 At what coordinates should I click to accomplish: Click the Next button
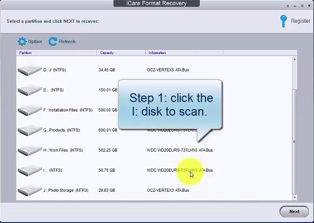pos(294,211)
